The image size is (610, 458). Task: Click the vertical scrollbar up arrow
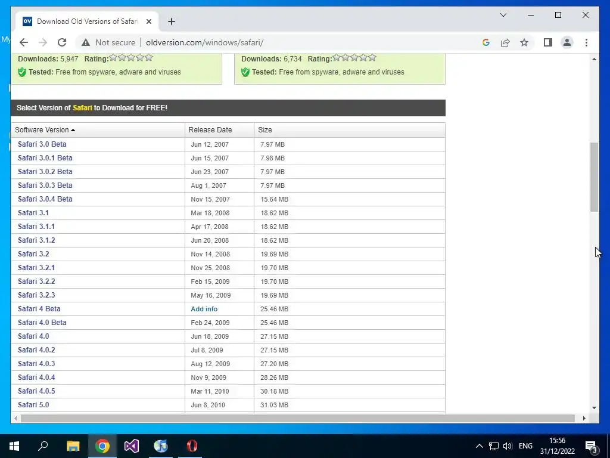click(594, 59)
